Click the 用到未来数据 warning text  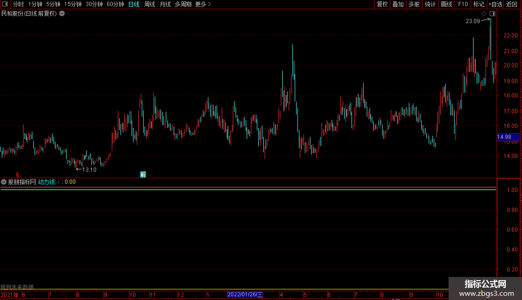17,287
